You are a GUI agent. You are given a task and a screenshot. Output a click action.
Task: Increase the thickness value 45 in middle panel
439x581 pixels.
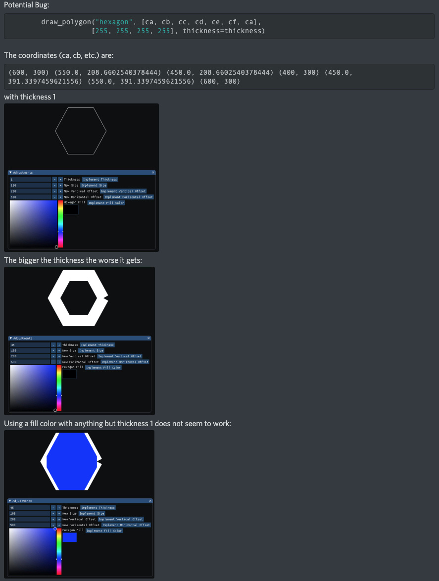click(60, 345)
